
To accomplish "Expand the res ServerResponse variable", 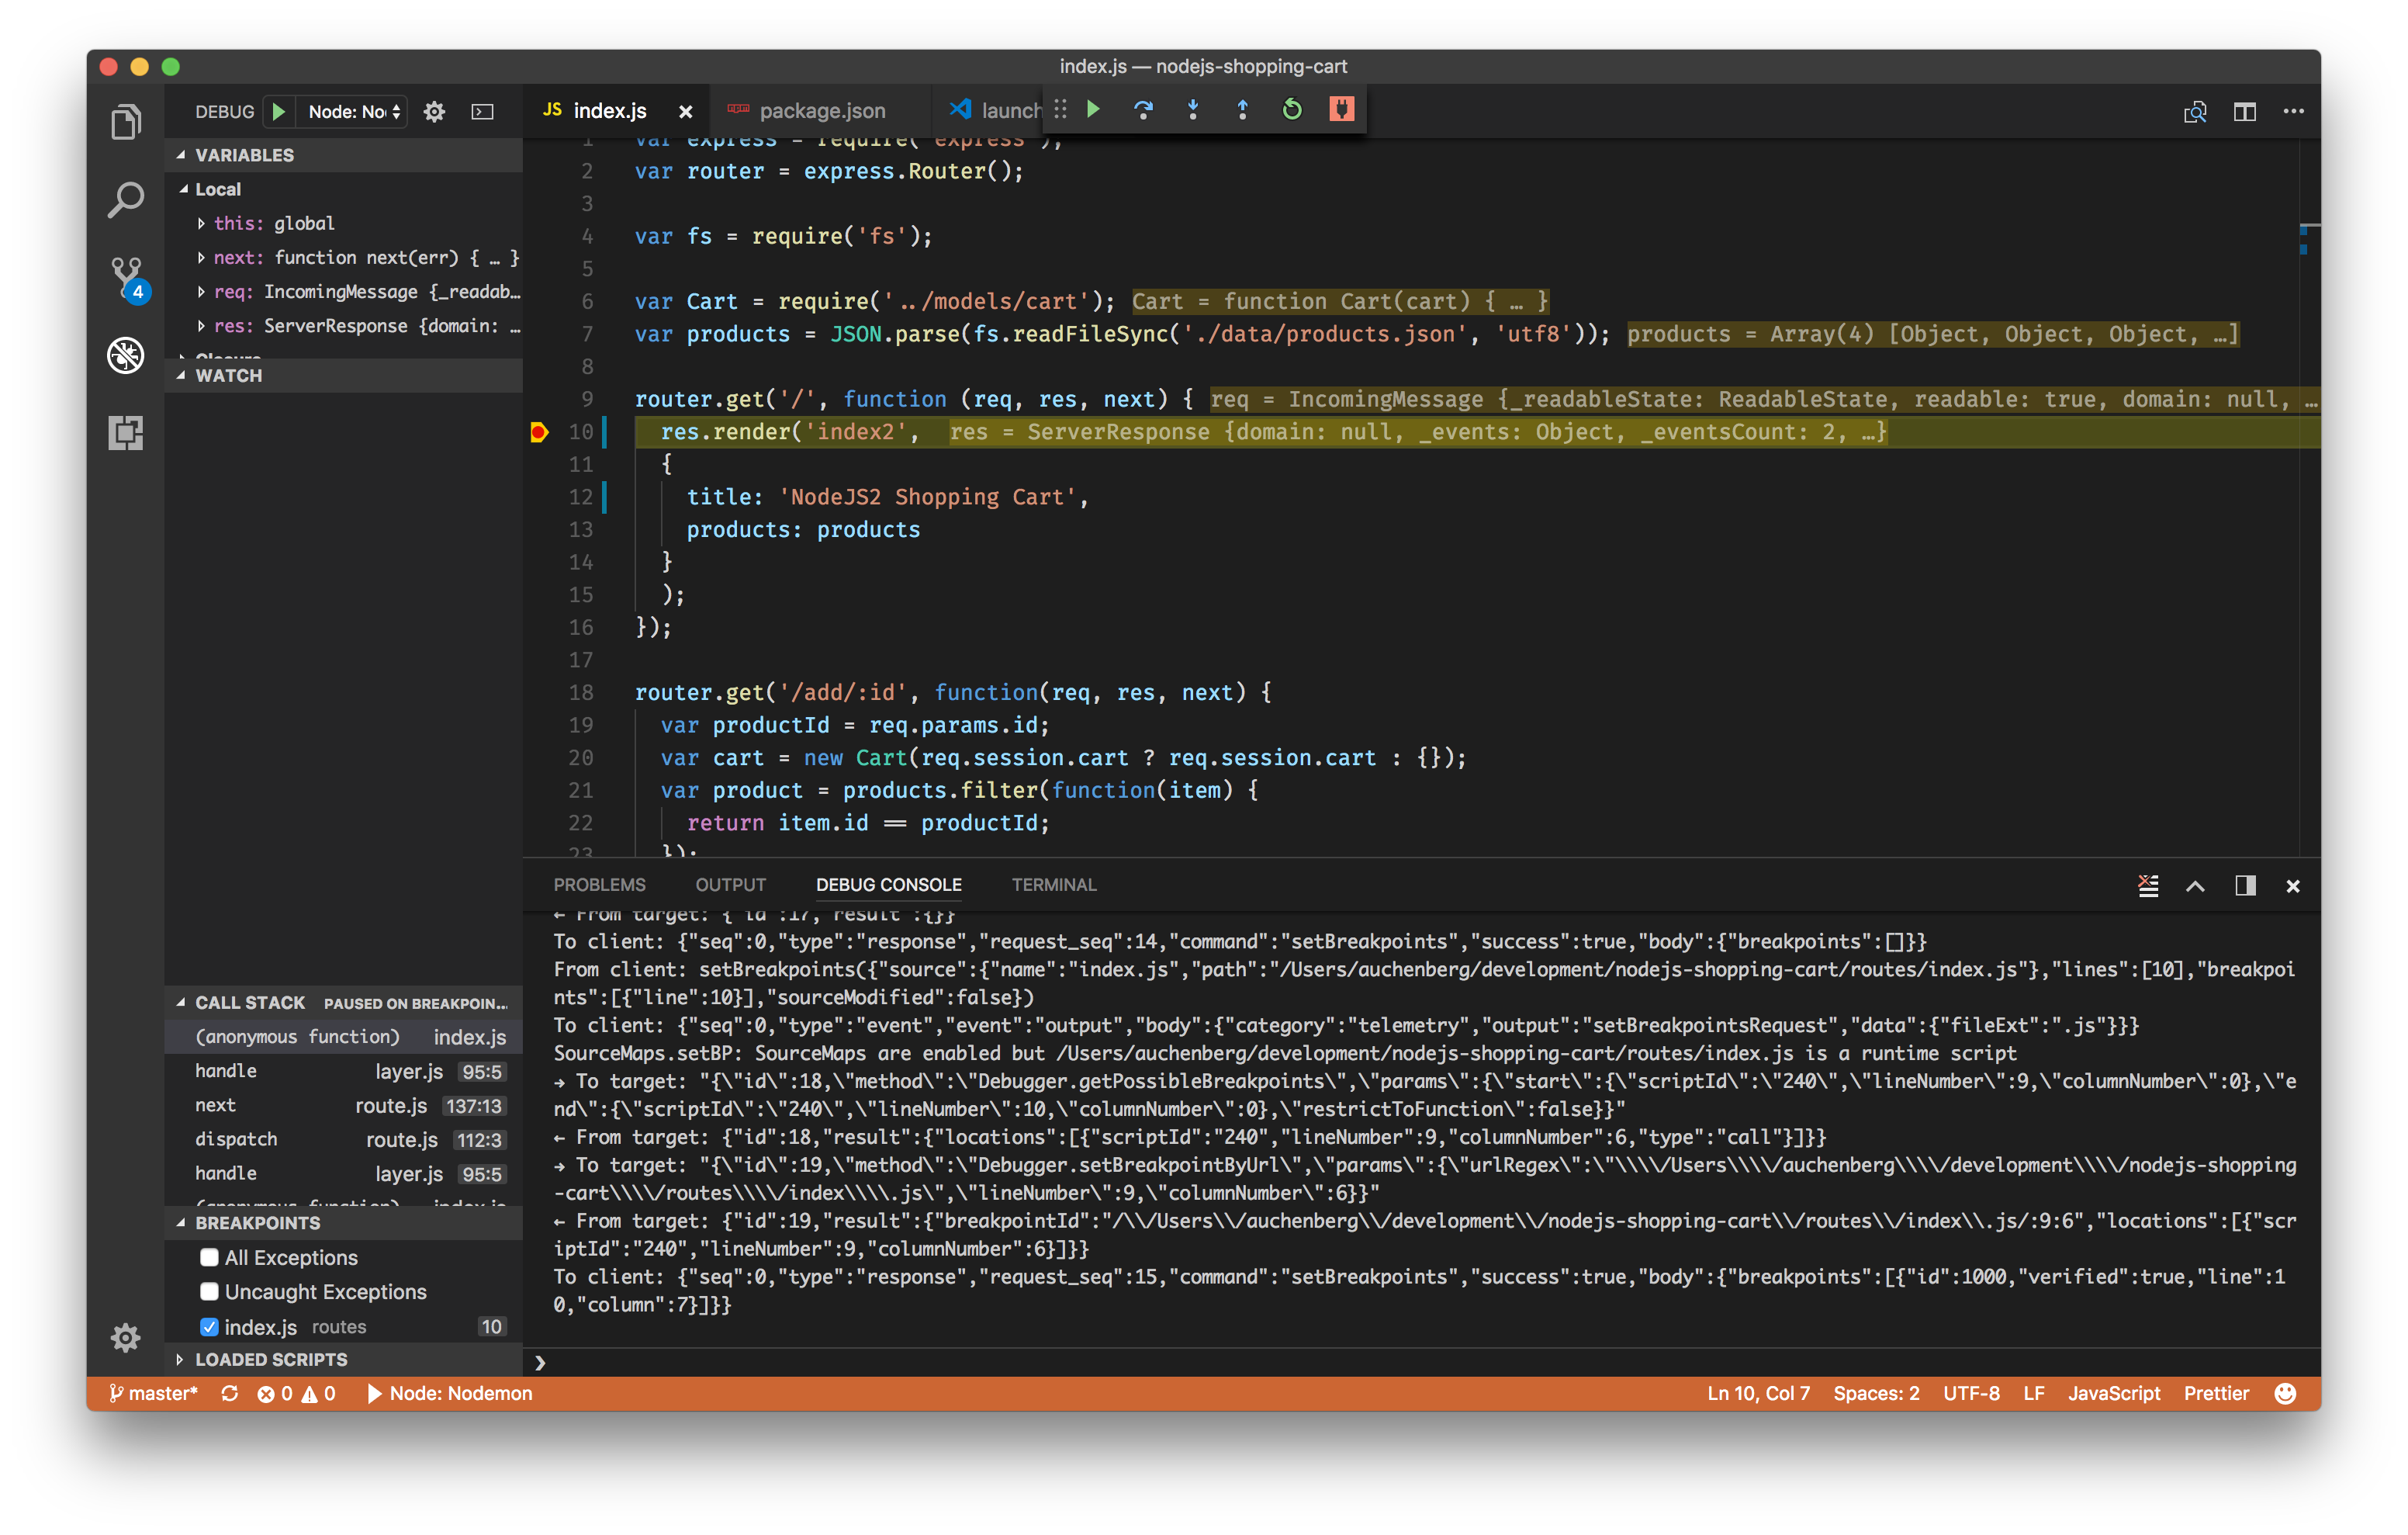I will [343, 325].
